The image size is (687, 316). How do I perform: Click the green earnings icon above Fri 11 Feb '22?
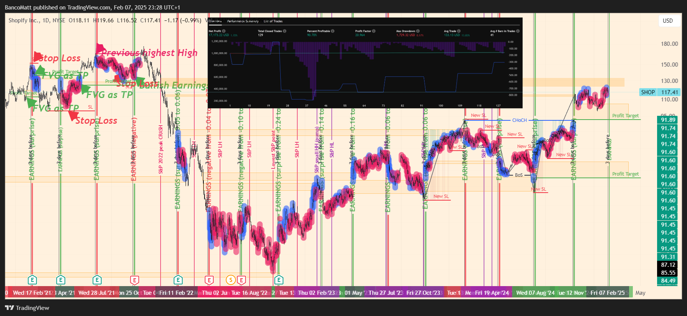178,280
